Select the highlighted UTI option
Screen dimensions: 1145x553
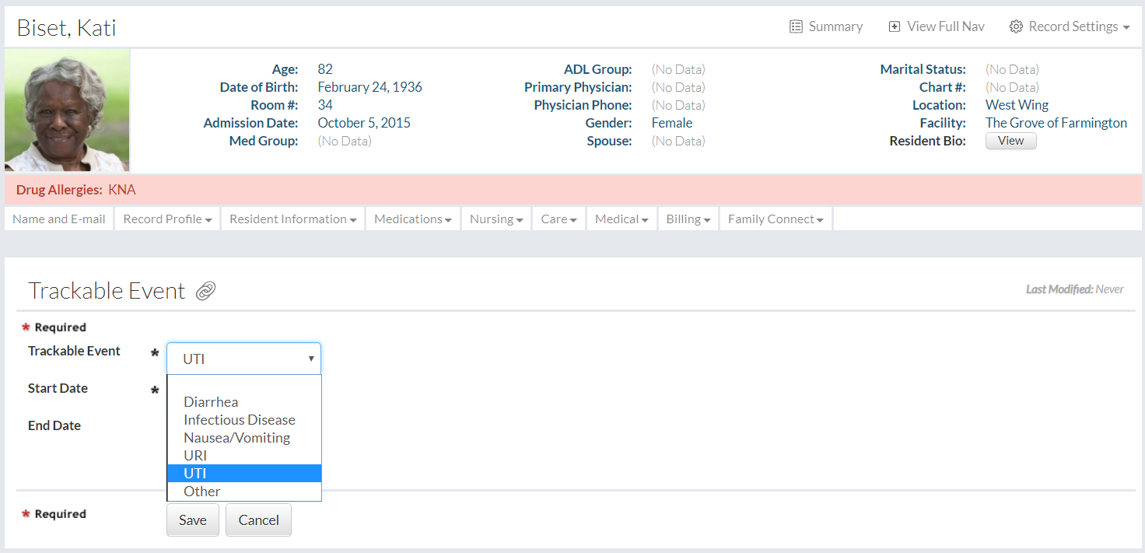(x=195, y=474)
